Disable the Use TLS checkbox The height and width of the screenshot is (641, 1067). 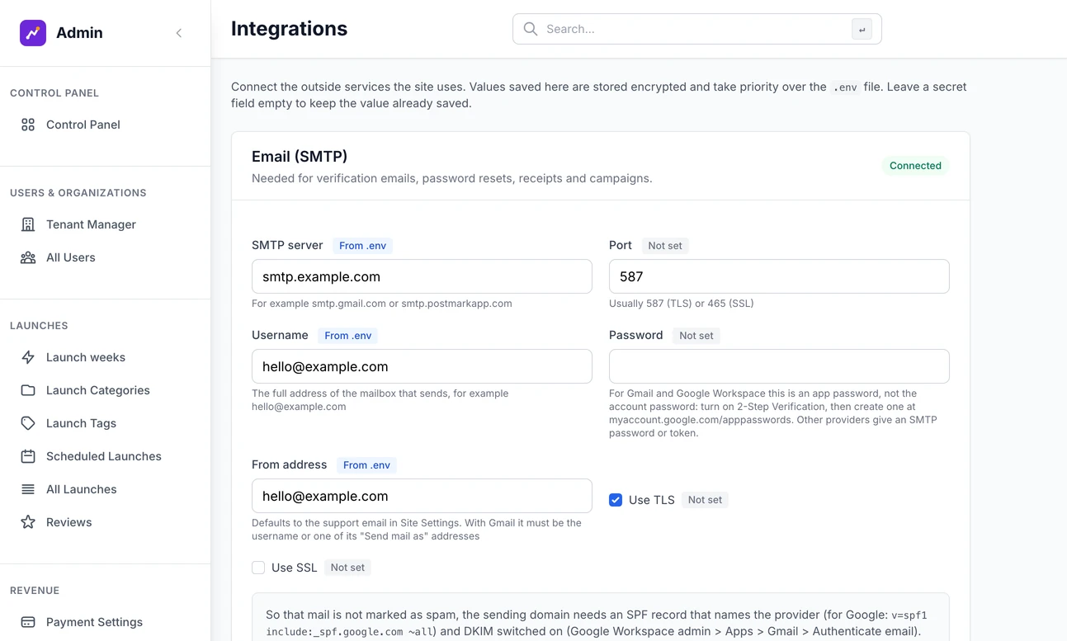click(x=616, y=500)
